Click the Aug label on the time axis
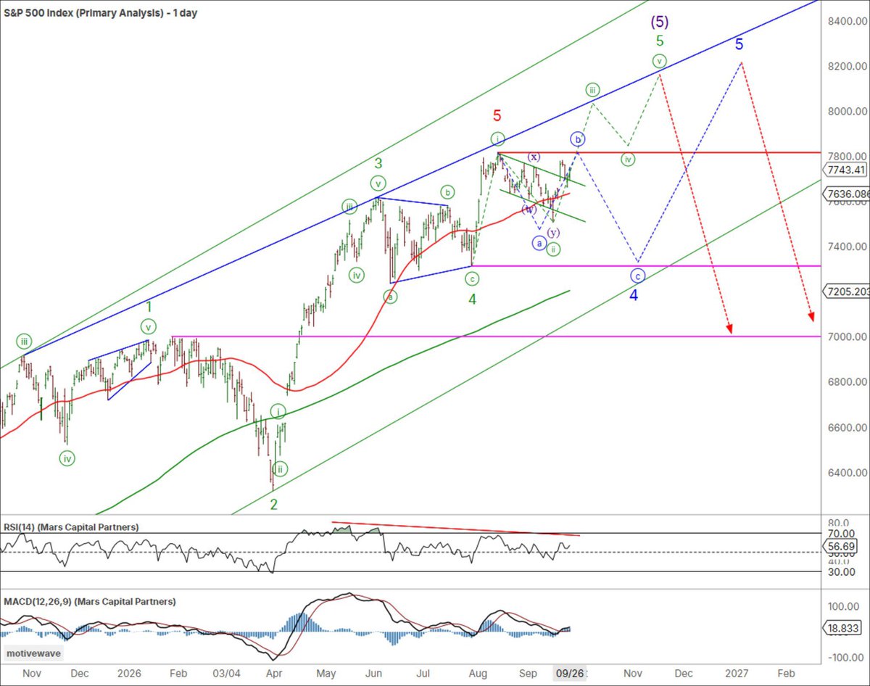This screenshot has height=686, width=870. point(478,674)
